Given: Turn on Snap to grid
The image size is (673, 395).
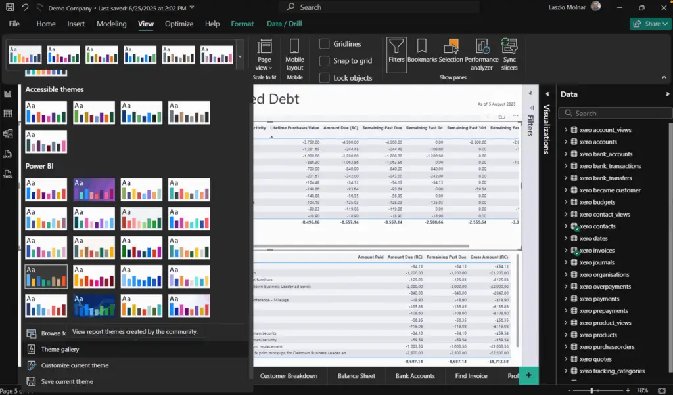Looking at the screenshot, I should pyautogui.click(x=325, y=60).
